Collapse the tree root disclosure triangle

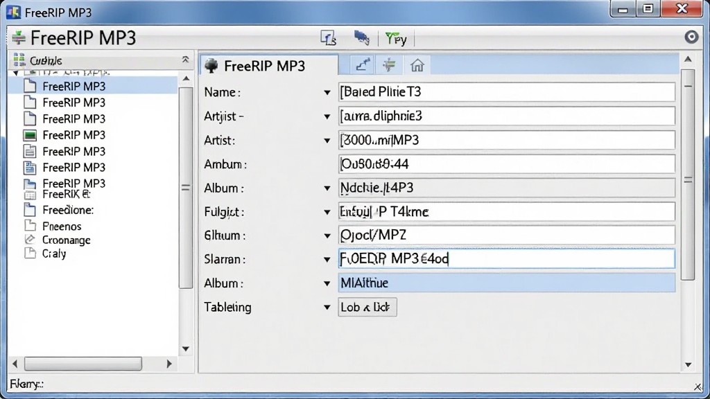pos(17,73)
